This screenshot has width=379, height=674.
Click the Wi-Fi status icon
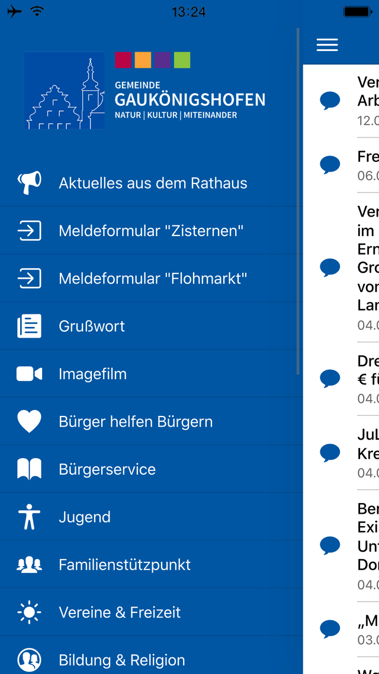(37, 12)
